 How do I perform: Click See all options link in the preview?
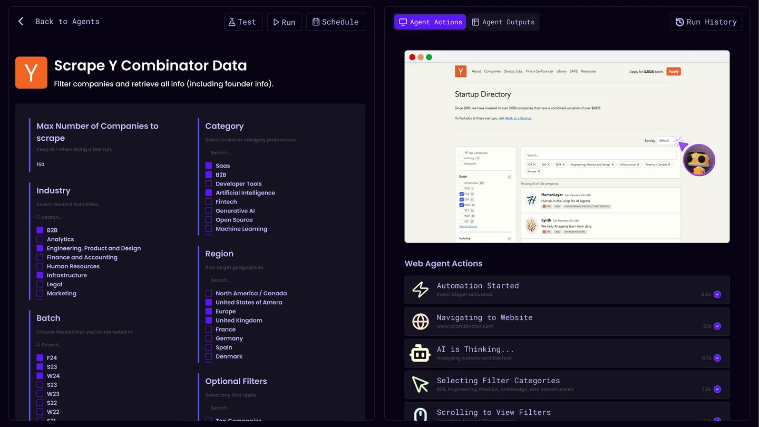[468, 226]
